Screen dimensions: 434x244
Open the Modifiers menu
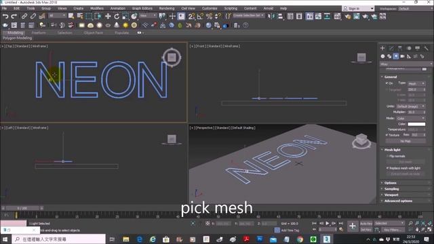coord(97,8)
